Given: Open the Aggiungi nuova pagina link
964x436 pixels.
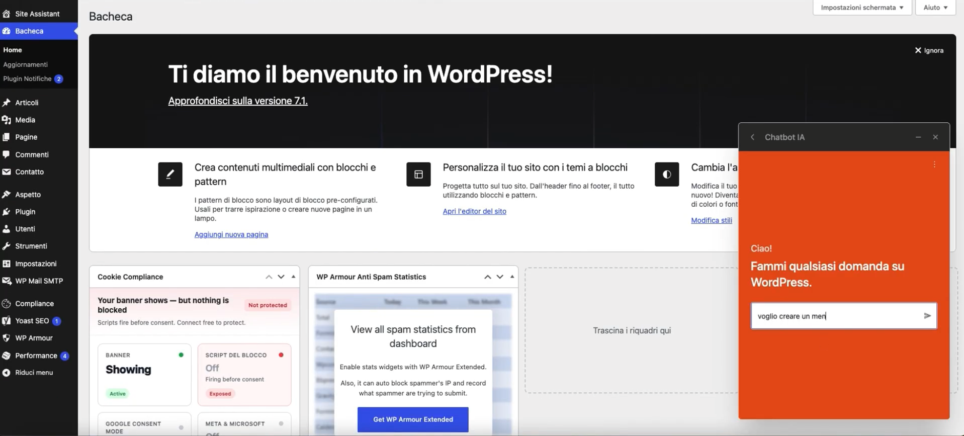Looking at the screenshot, I should [231, 234].
